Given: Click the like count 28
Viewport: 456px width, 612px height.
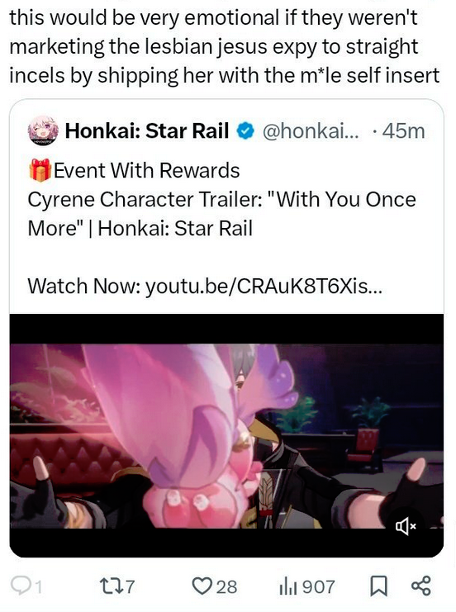Looking at the screenshot, I should tap(226, 586).
